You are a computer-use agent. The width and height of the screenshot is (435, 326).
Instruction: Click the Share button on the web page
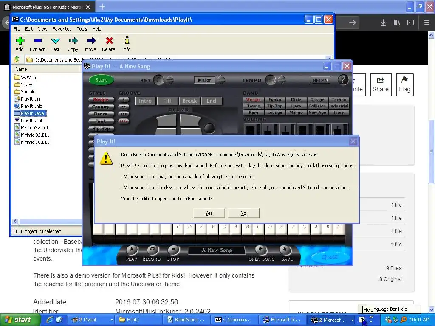[381, 84]
